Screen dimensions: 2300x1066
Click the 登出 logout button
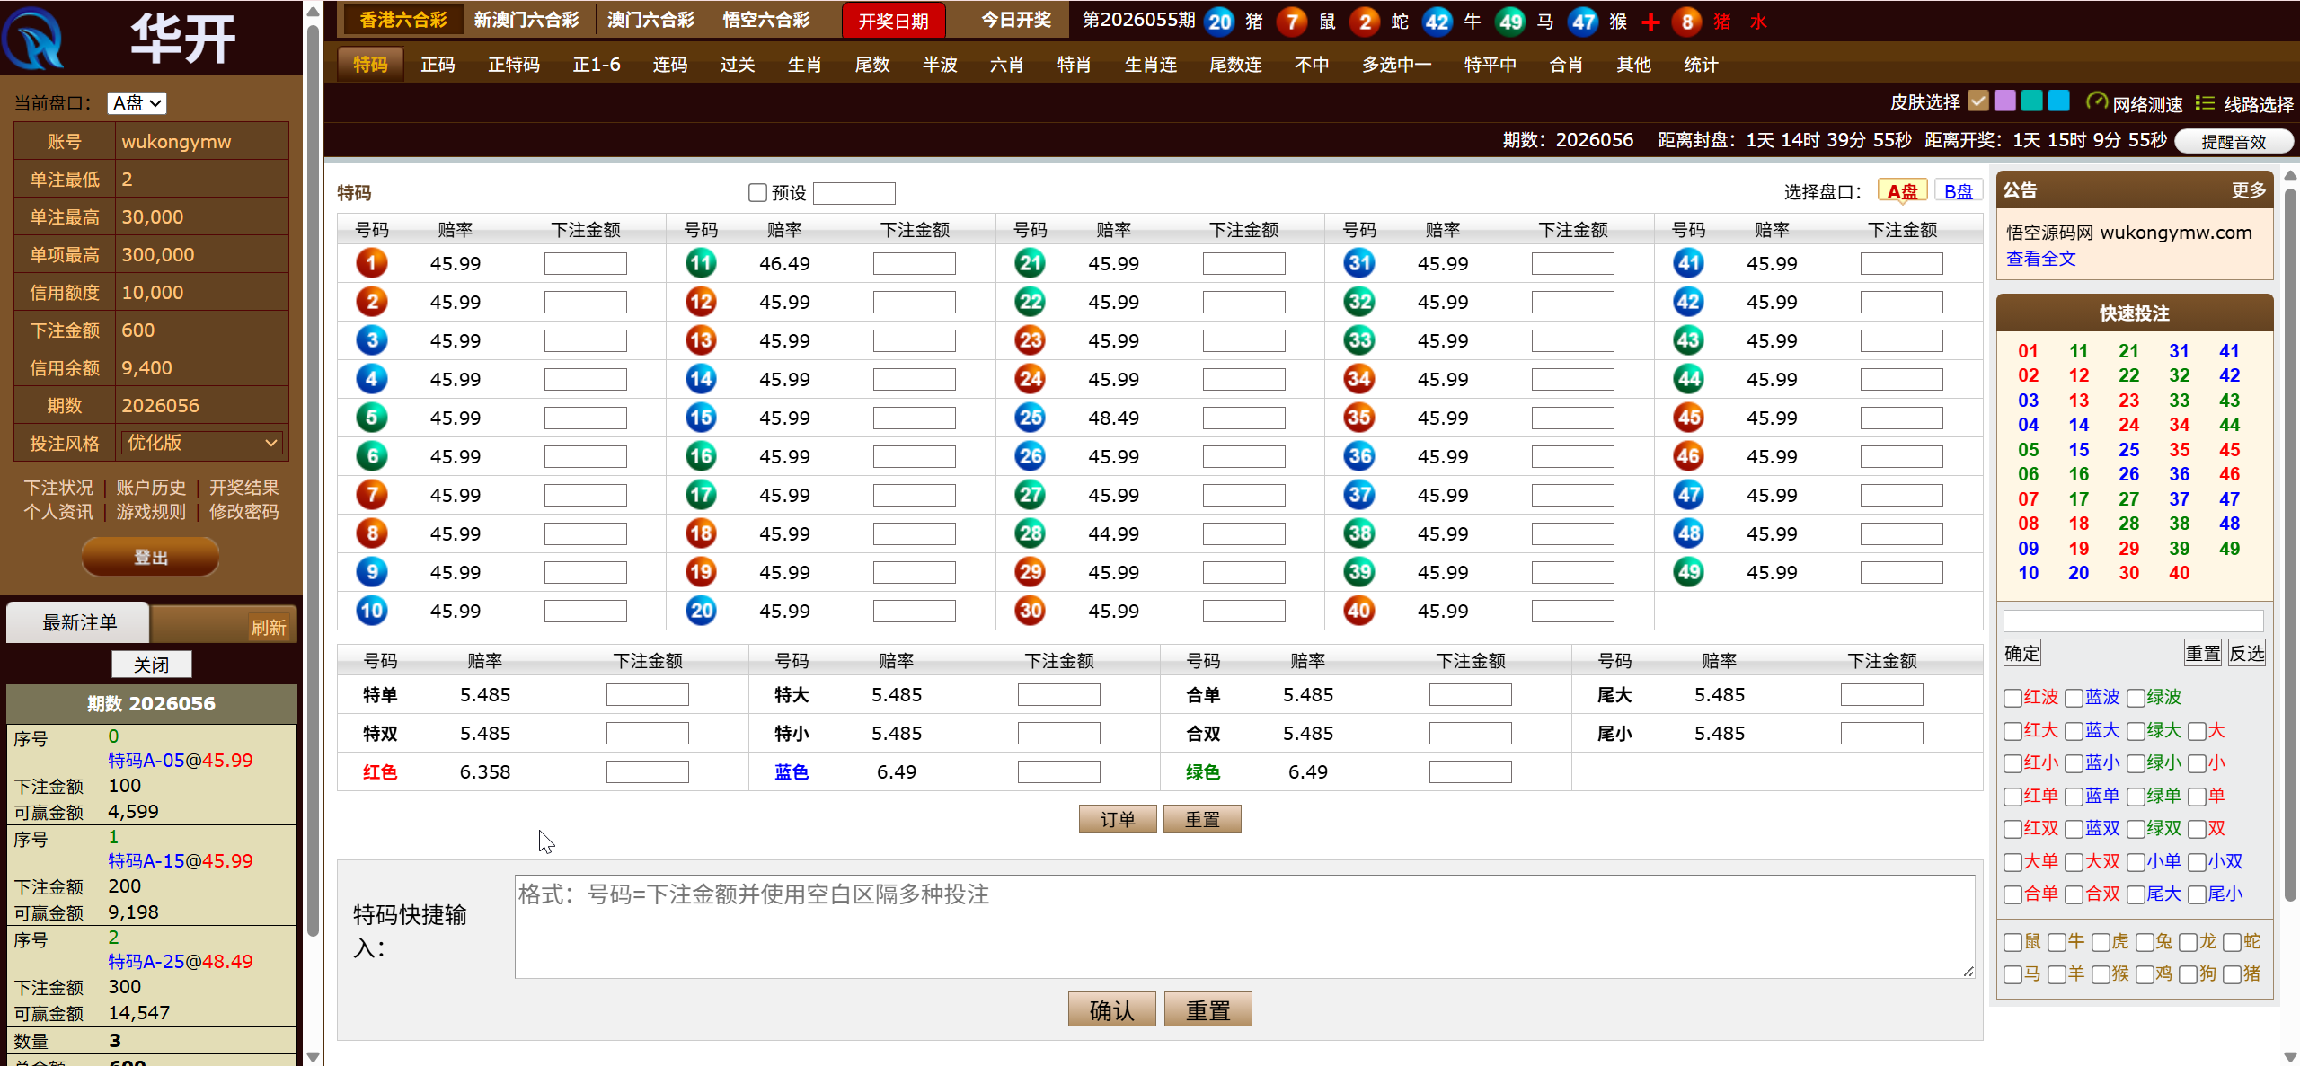click(x=150, y=557)
